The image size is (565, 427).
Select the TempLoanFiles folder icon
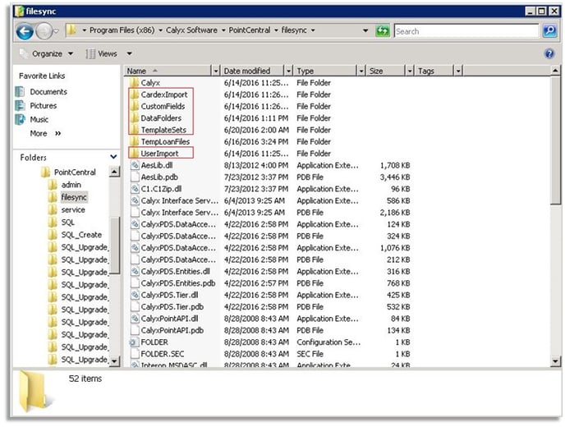click(x=135, y=141)
